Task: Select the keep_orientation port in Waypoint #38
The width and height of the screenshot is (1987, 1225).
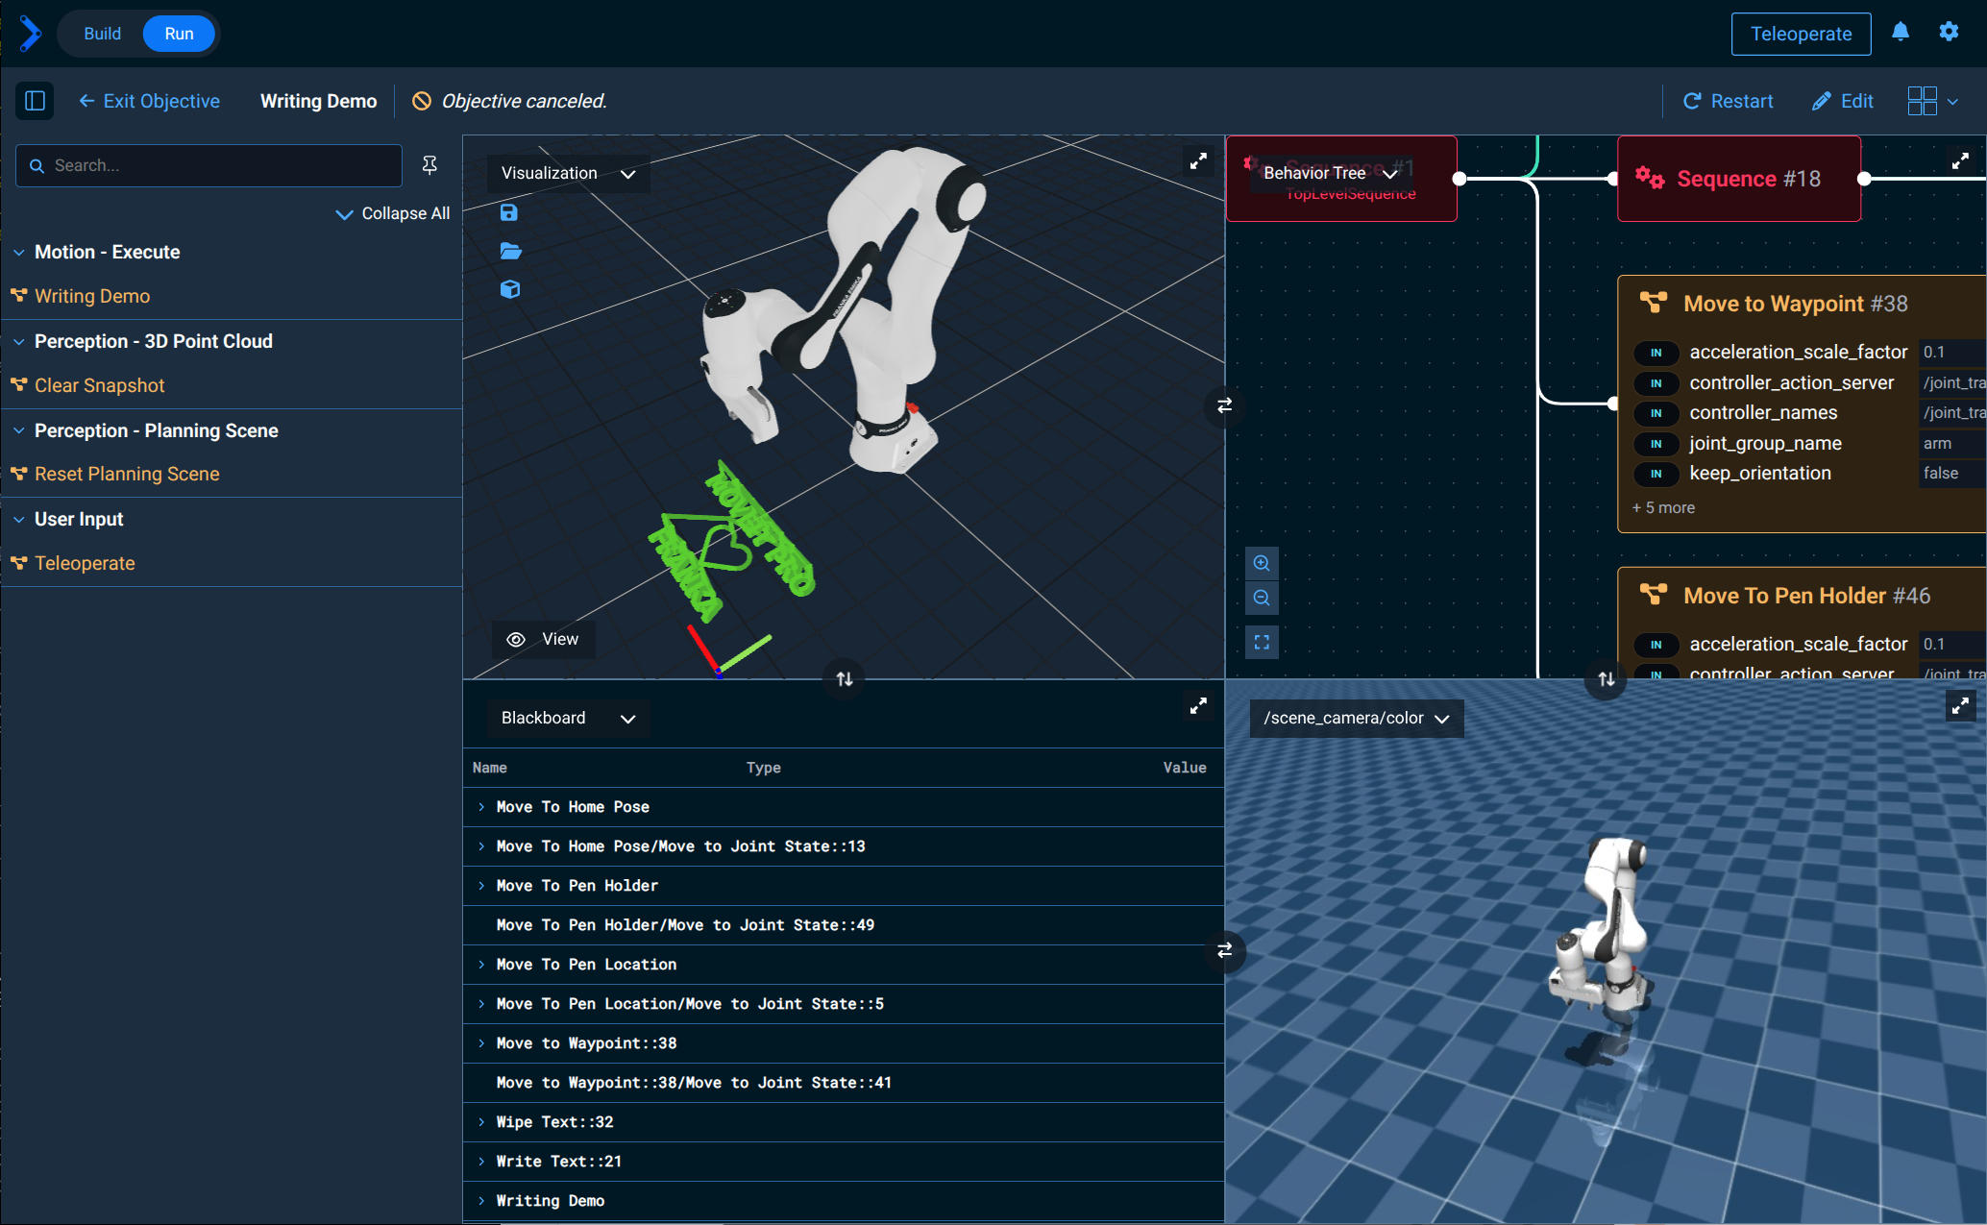Action: [1760, 474]
